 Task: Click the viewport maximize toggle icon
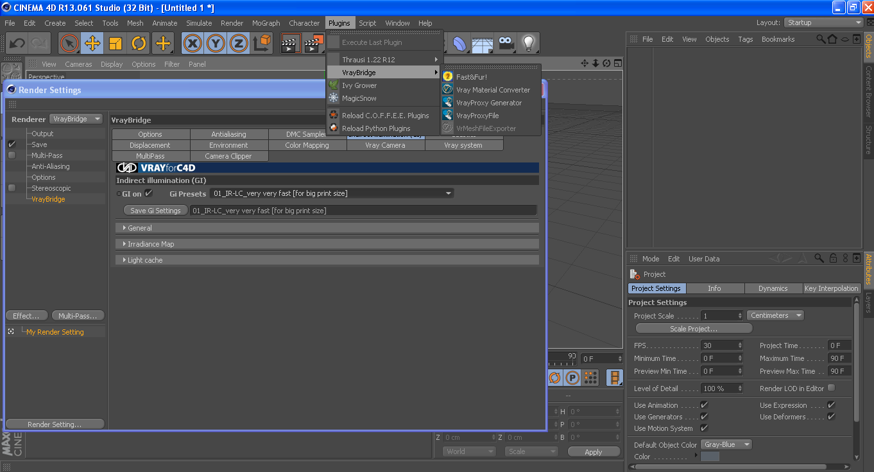pyautogui.click(x=617, y=64)
